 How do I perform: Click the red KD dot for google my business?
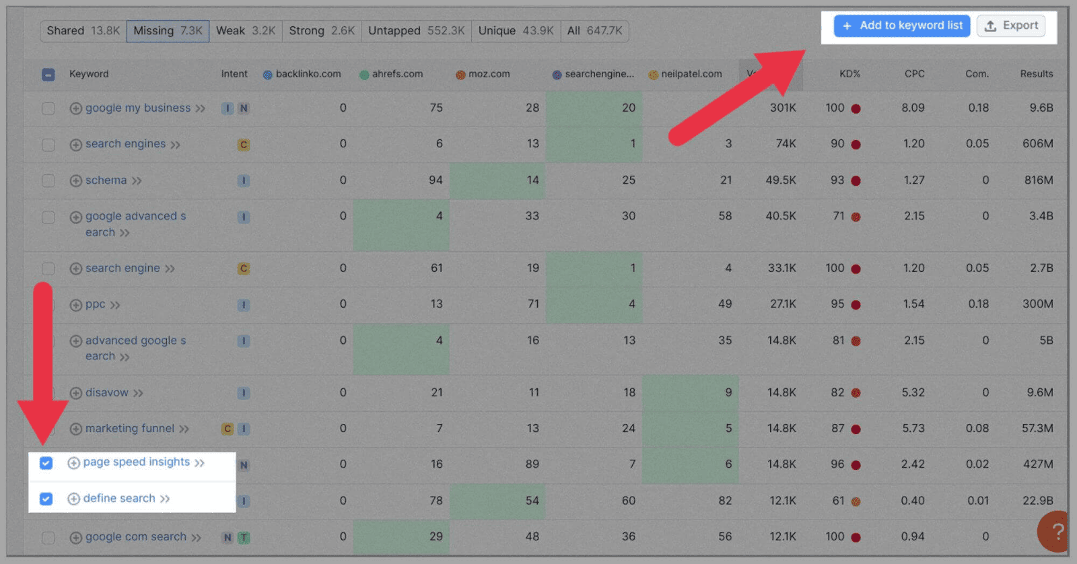[x=856, y=108]
